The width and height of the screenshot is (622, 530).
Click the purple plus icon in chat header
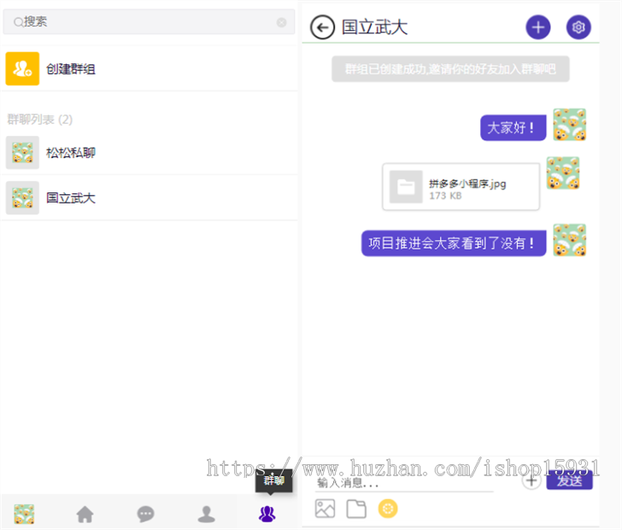[x=537, y=27]
